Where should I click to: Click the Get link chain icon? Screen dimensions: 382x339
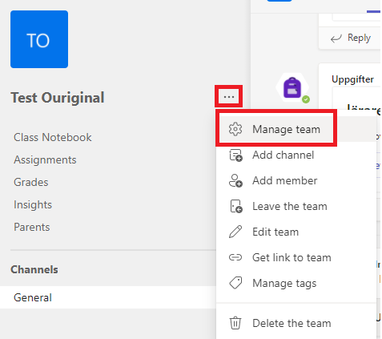235,257
